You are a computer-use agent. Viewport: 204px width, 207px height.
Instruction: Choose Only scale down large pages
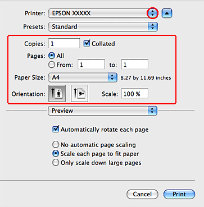tap(56, 163)
